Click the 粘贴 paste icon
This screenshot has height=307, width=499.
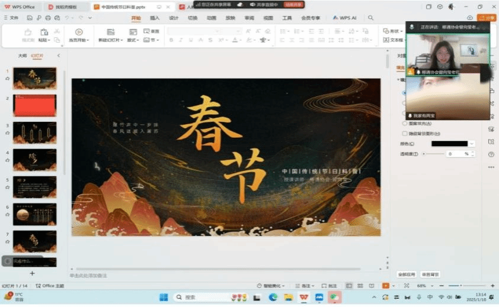coord(44,32)
